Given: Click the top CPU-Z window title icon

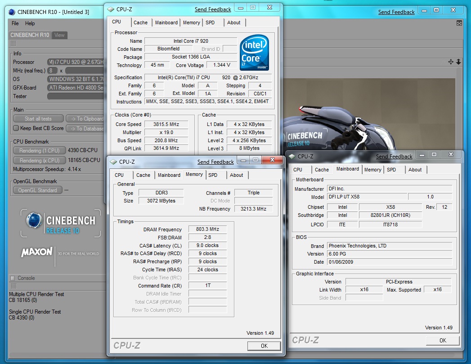Looking at the screenshot, I should [111, 9].
